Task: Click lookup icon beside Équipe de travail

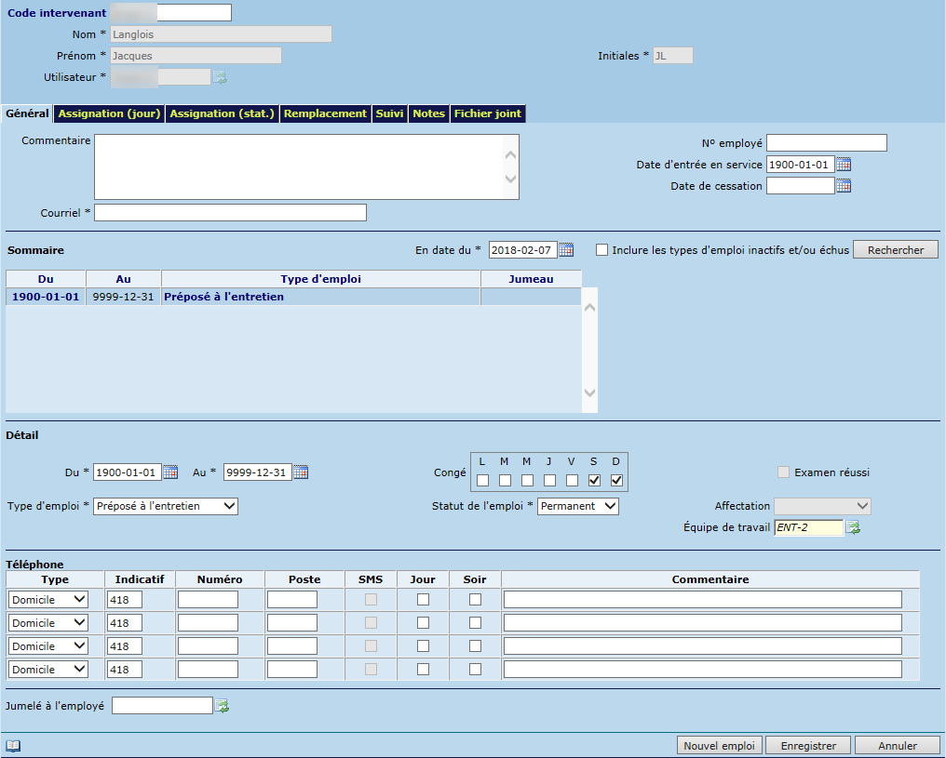Action: coord(852,528)
